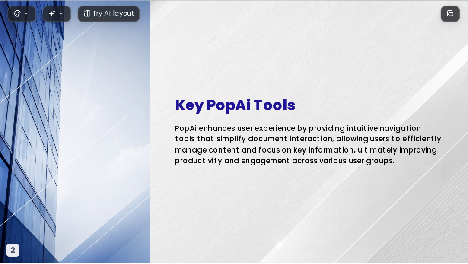Click the Try AI layout button
The width and height of the screenshot is (468, 264).
click(x=108, y=14)
